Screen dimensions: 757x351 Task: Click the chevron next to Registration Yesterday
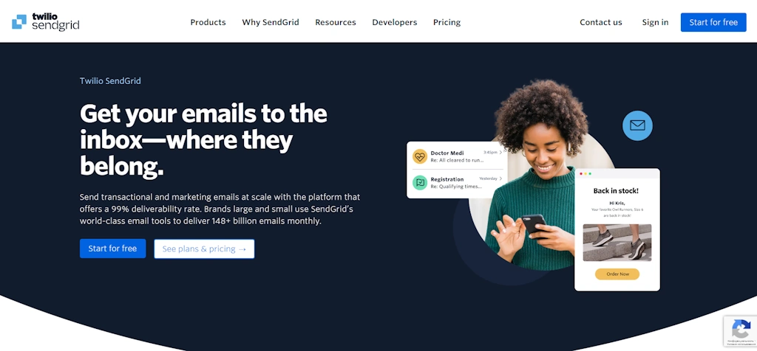(x=500, y=178)
